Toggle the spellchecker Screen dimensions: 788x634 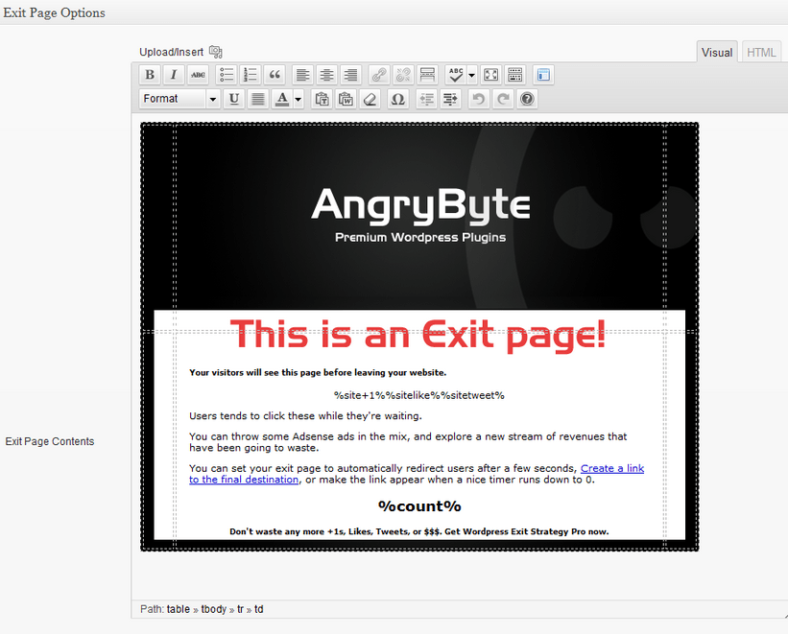pos(456,75)
